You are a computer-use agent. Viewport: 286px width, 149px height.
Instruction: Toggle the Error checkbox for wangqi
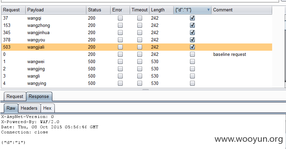pos(120,18)
